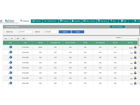Open the user icon in the 05-Nov-2022 row
Viewport: 140px width, 105px height.
(135, 67)
